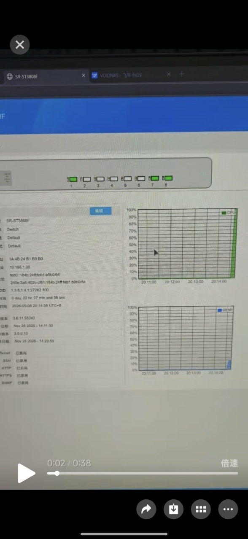Image resolution: width=248 pixels, height=539 pixels.
Task: Share the video with the arrow icon
Action: [146, 509]
